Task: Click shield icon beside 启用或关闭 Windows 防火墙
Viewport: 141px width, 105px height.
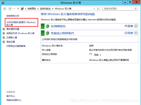Action: pos(4,33)
